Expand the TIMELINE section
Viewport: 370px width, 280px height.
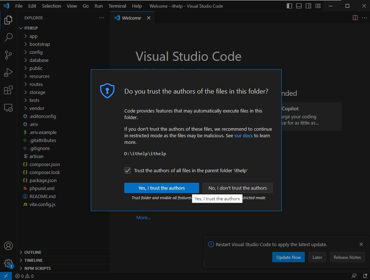64,260
